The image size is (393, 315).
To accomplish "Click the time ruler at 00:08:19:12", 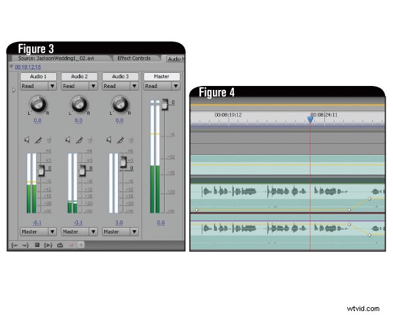I will coord(228,115).
